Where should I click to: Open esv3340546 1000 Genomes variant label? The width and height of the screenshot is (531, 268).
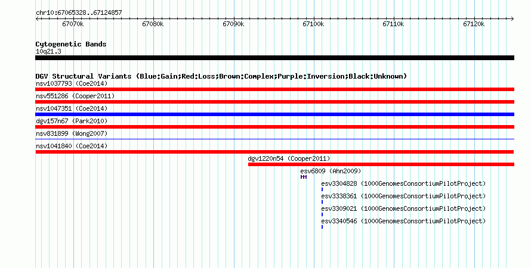tap(403, 221)
